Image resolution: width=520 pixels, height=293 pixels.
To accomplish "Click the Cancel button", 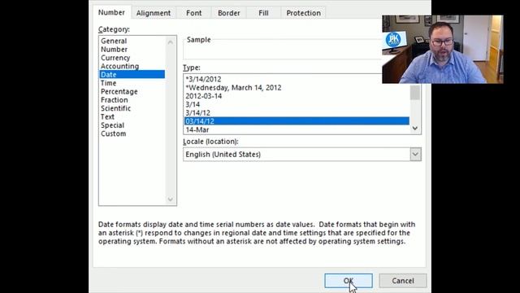I will point(403,281).
